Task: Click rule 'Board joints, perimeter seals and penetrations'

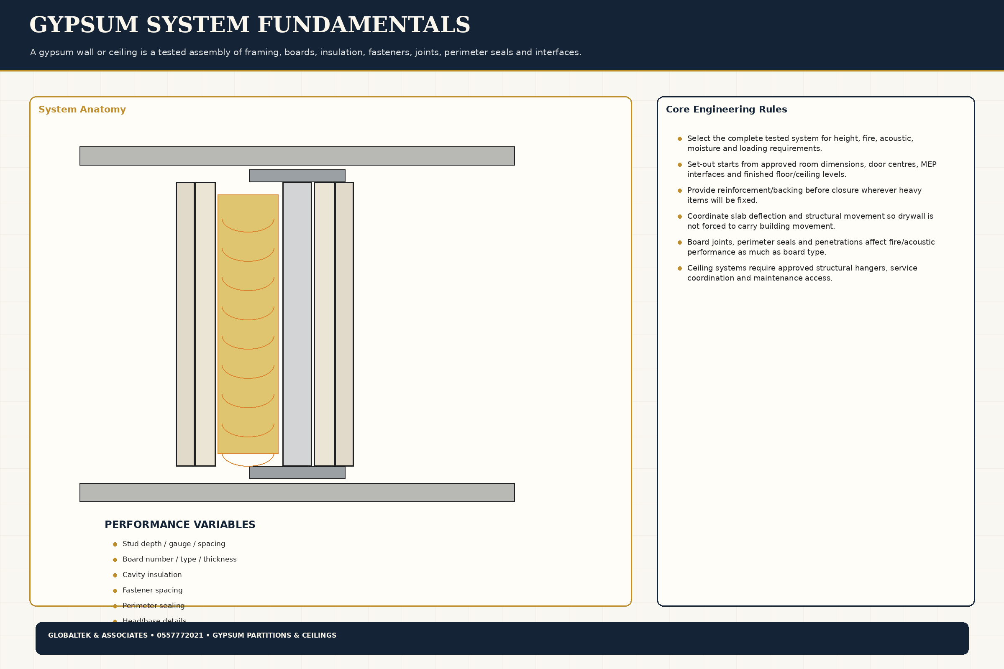Action: 811,247
